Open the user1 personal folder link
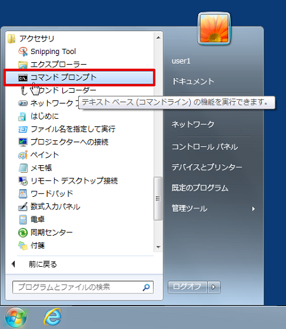The image size is (286, 329). tap(181, 61)
